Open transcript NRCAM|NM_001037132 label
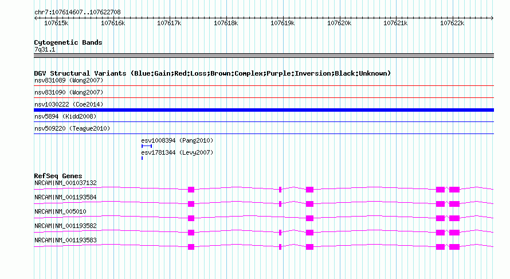510x279 pixels. (65, 183)
